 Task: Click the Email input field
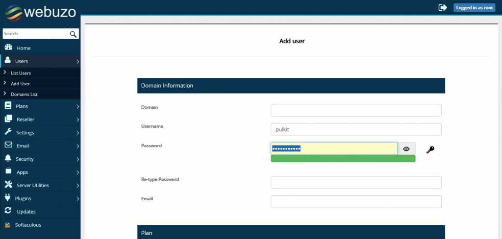tap(356, 202)
